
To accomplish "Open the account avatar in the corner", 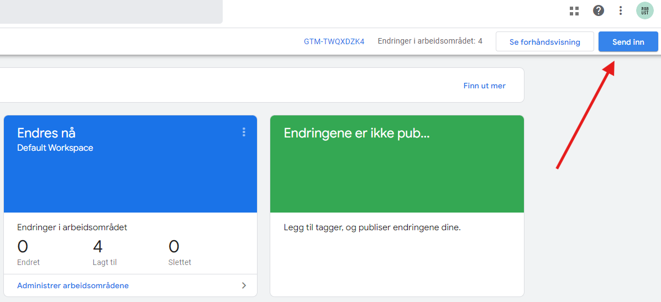I will click(x=644, y=10).
